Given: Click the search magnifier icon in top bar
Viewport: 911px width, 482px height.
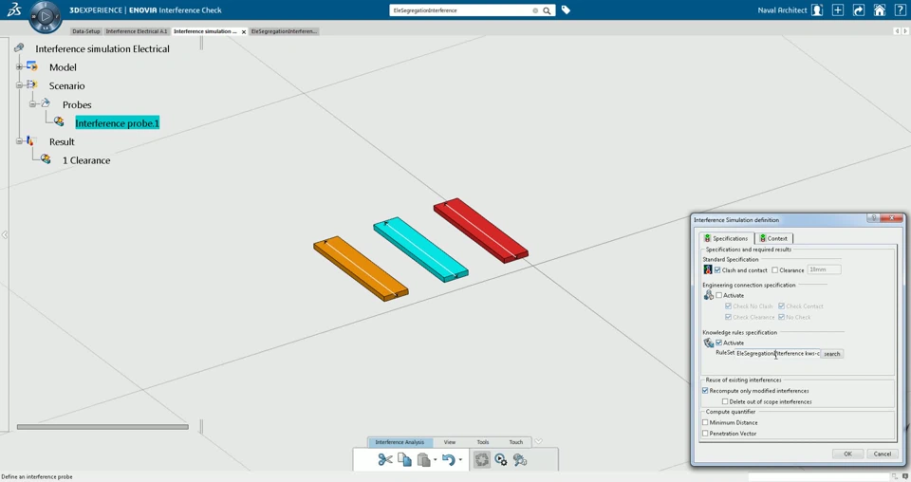Looking at the screenshot, I should pos(547,10).
